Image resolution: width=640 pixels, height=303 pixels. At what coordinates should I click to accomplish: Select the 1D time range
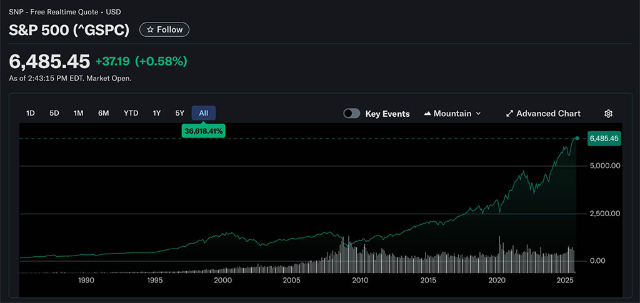tap(30, 113)
